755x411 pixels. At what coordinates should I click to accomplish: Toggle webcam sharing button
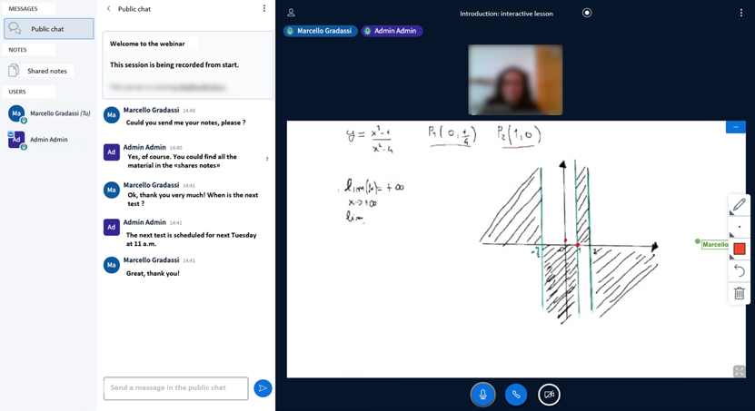(549, 395)
